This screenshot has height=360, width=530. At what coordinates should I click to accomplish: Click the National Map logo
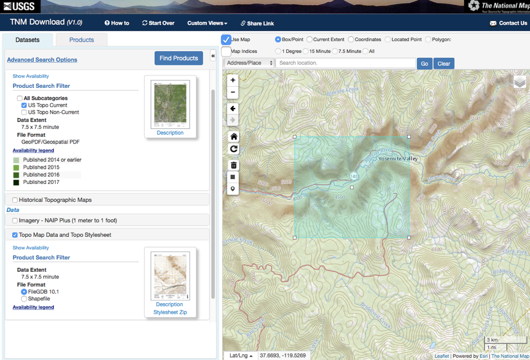click(x=500, y=6)
